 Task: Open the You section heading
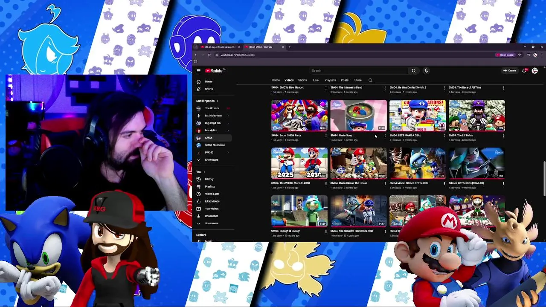(200, 172)
